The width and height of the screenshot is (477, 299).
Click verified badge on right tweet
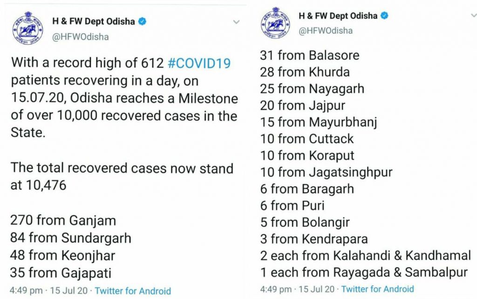click(x=384, y=16)
